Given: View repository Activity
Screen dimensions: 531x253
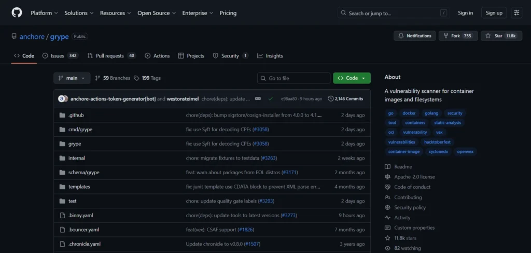Looking at the screenshot, I should [398, 217].
